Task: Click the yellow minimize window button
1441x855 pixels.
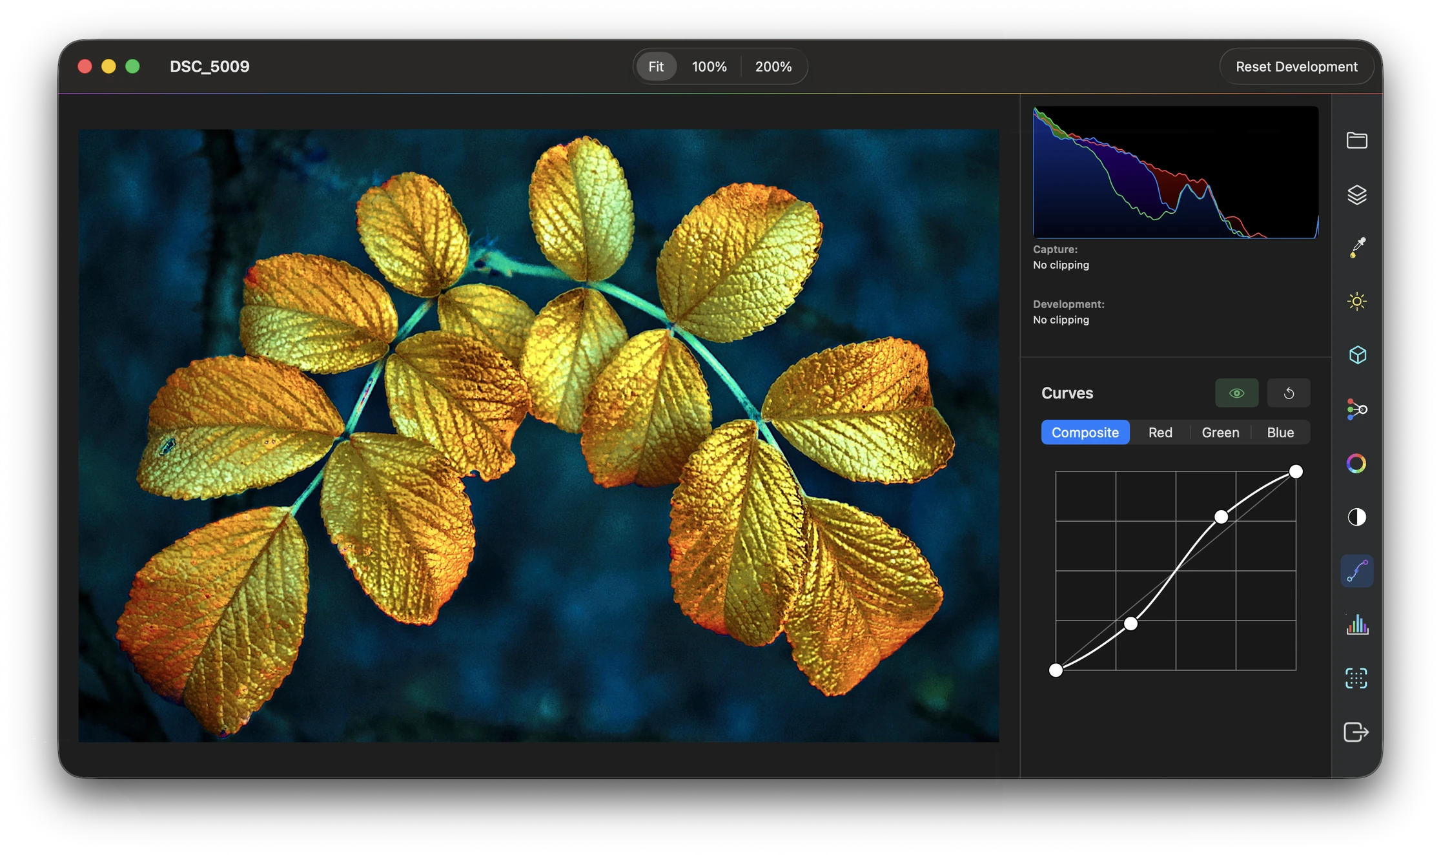Action: coord(108,67)
